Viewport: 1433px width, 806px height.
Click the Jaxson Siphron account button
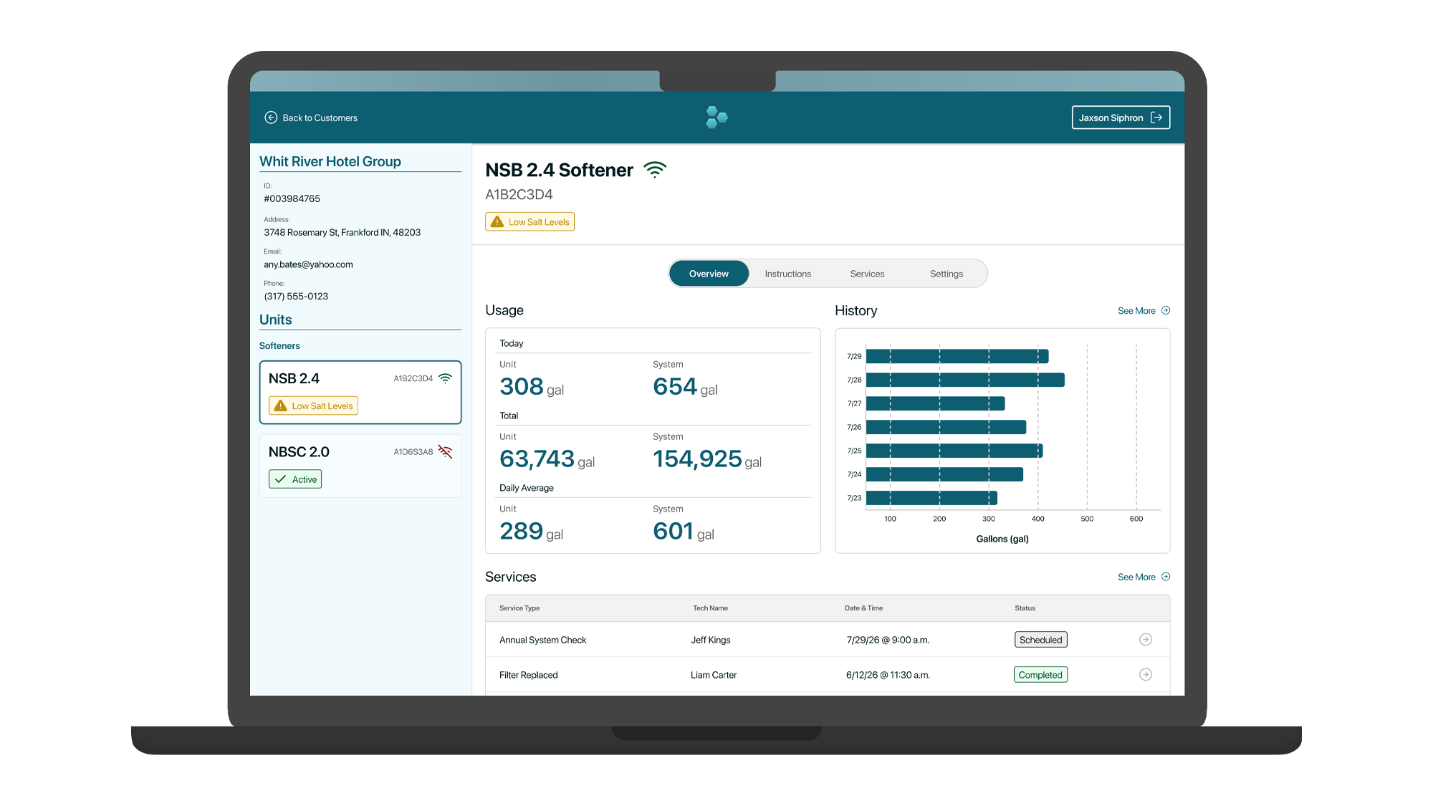pos(1111,118)
